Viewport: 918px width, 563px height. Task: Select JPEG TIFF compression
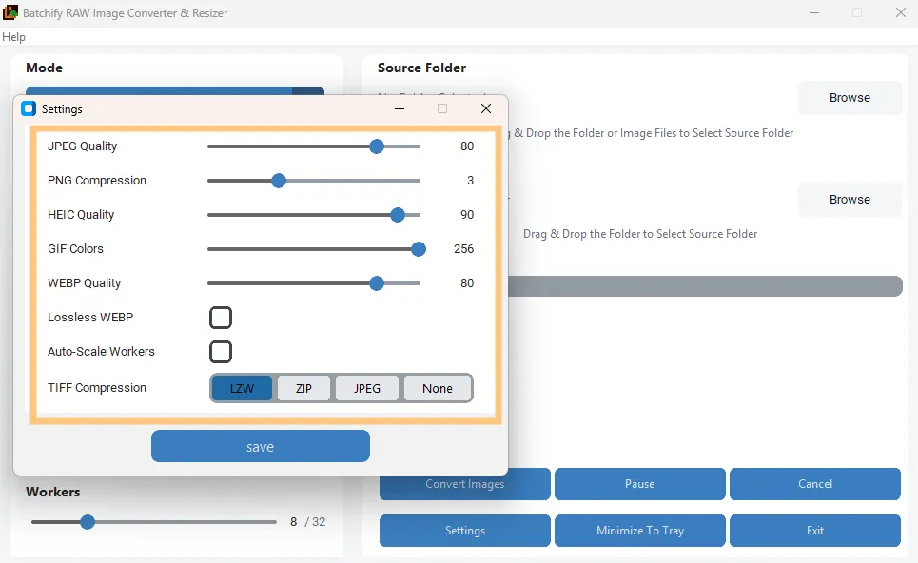coord(366,388)
